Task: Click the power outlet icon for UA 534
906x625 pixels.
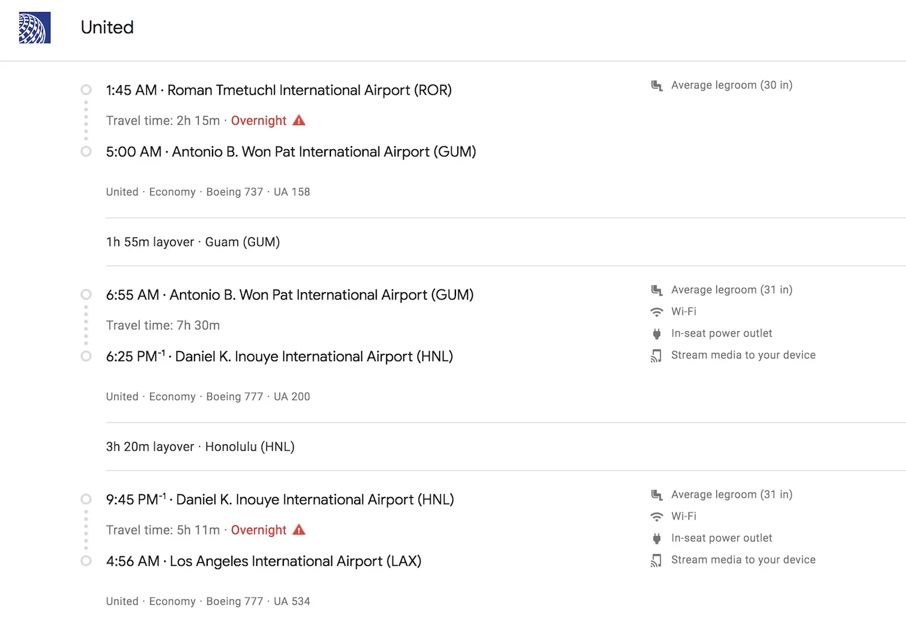Action: [x=657, y=538]
